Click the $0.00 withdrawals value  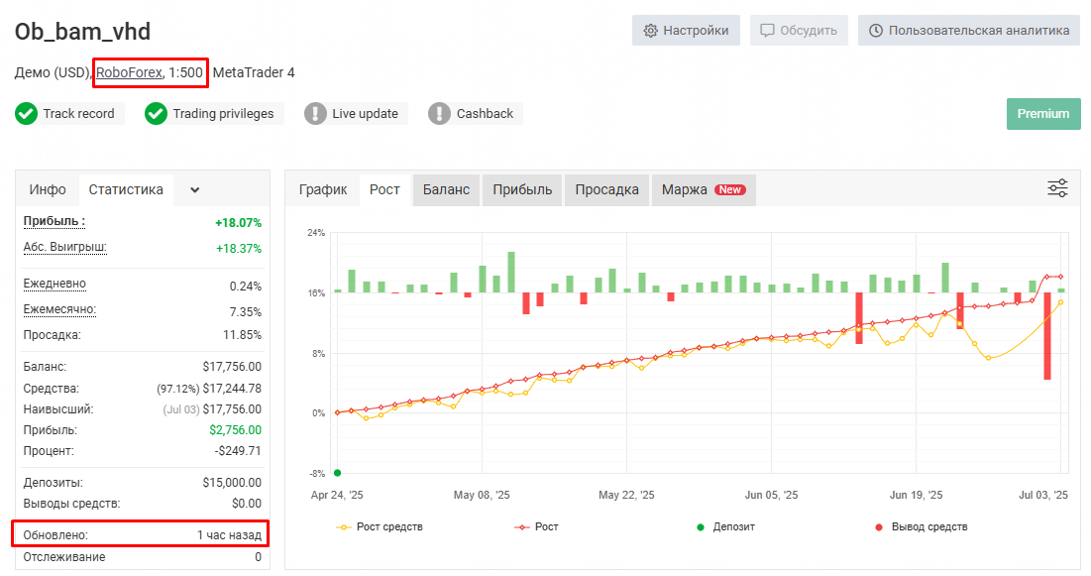(247, 504)
